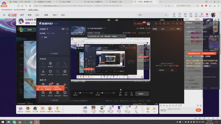Image resolution: width=221 pixels, height=124 pixels.
Task: Open 主播口令 icon in stream companion
Action: pyautogui.click(x=50, y=71)
